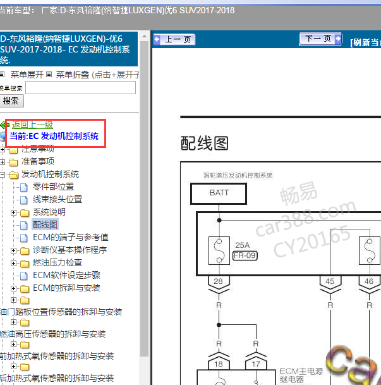The width and height of the screenshot is (381, 385).
Task: Open 零件部位置 page
Action: (54, 186)
